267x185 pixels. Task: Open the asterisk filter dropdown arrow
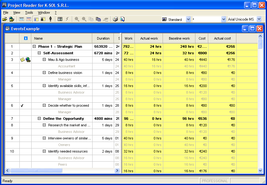click(224, 19)
